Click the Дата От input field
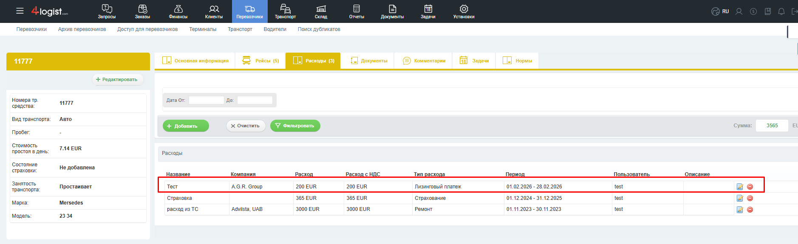Image resolution: width=798 pixels, height=244 pixels. tap(206, 100)
